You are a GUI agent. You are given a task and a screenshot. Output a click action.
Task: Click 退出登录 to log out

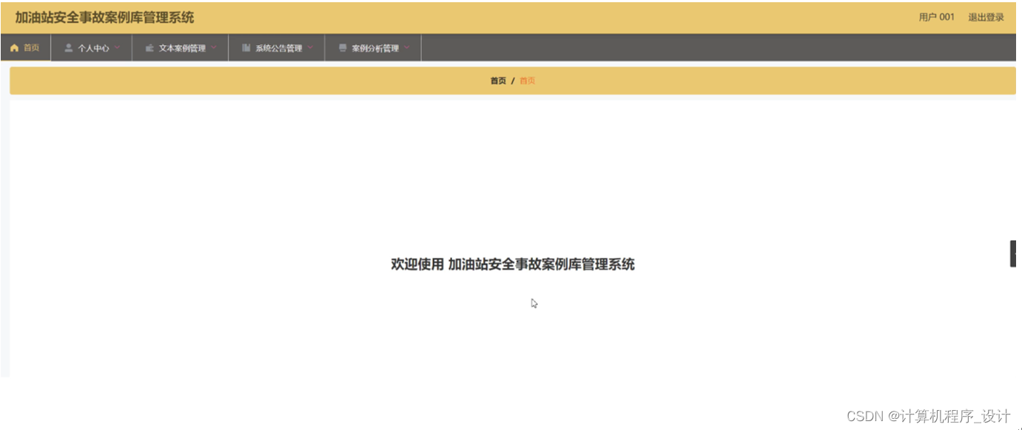[x=986, y=17]
